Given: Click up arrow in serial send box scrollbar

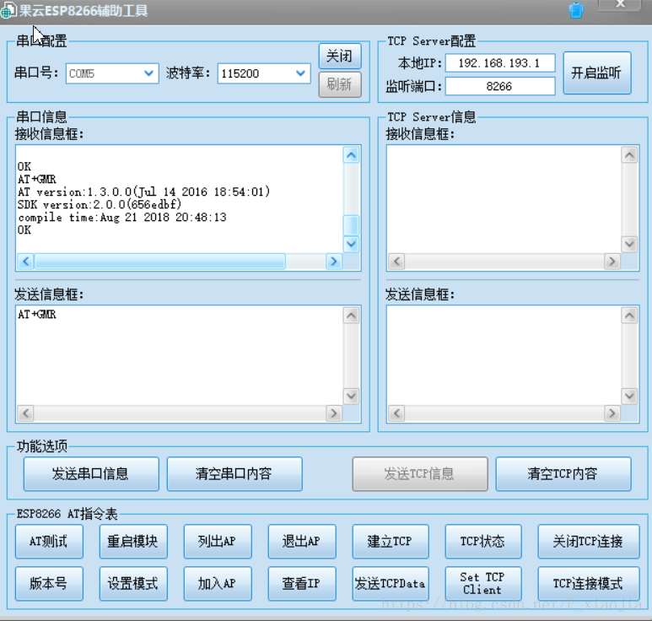Looking at the screenshot, I should (x=352, y=316).
